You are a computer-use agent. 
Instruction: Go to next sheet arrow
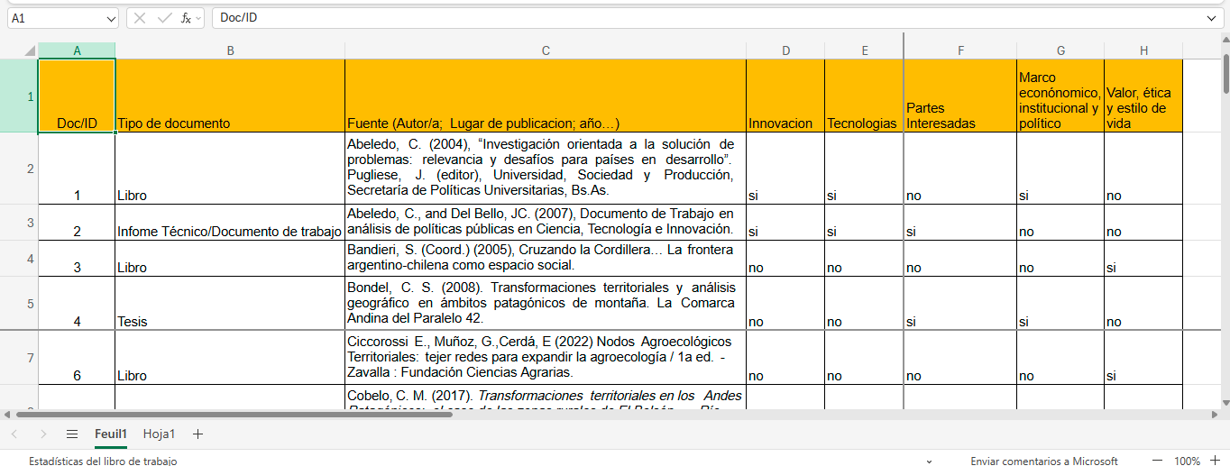click(x=43, y=434)
